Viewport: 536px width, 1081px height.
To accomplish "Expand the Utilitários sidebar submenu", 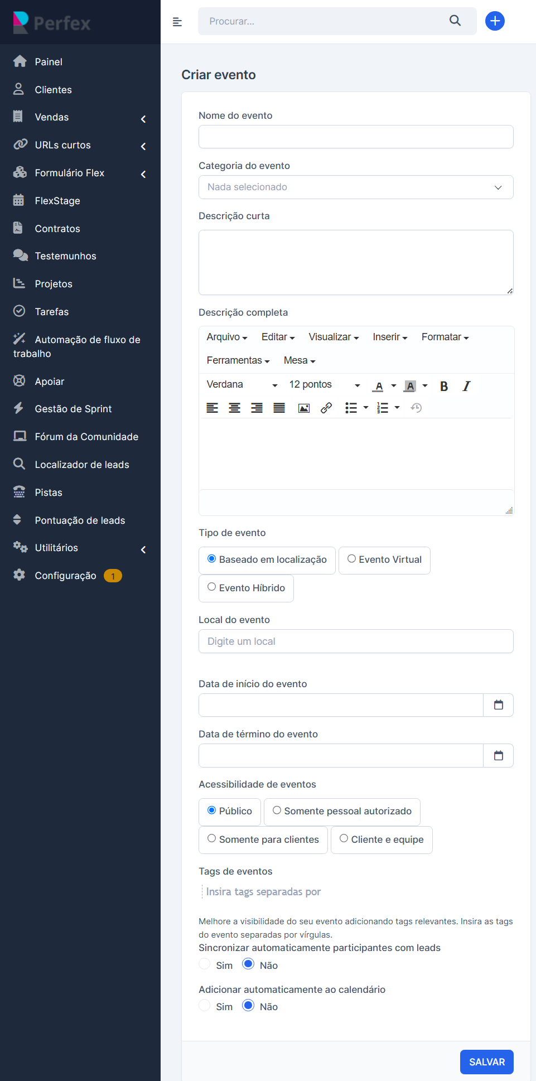I will 143,549.
